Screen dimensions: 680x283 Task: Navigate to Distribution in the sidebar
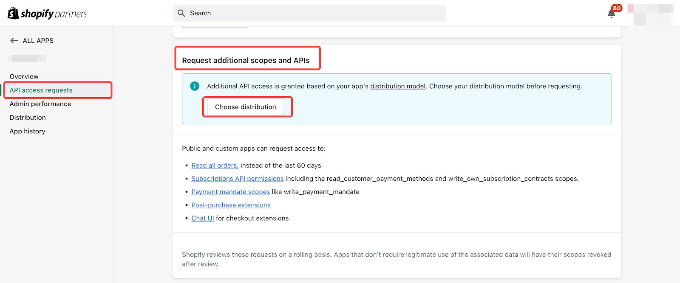[x=28, y=118]
